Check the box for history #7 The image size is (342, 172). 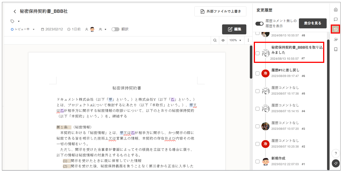pyautogui.click(x=257, y=53)
